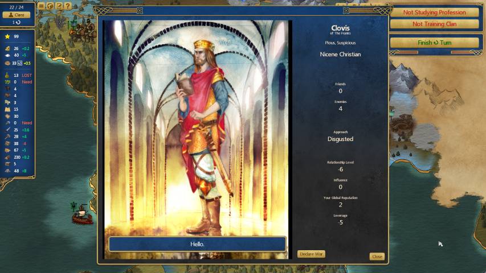Click the Finish Turn button

coord(435,43)
